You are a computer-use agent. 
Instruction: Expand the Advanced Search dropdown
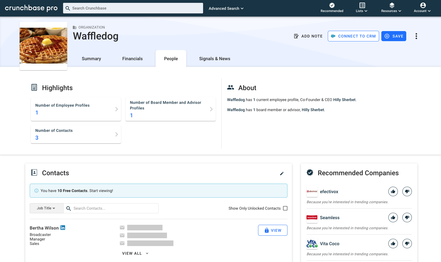pyautogui.click(x=226, y=8)
